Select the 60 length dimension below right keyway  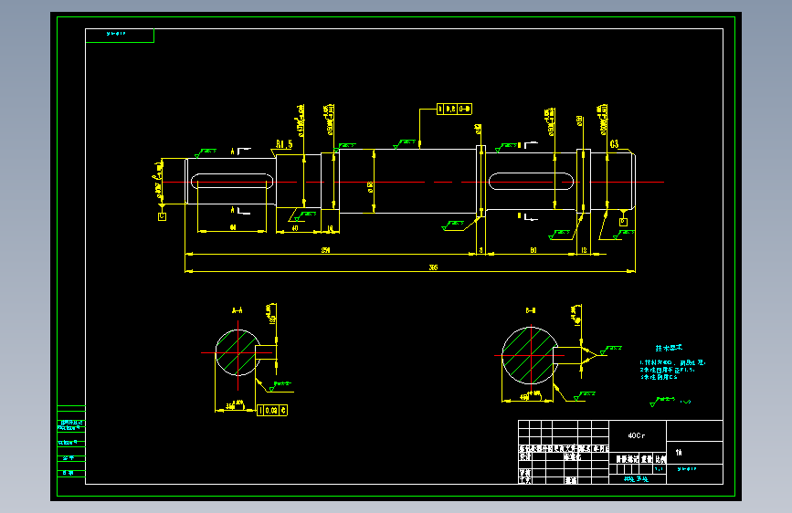click(x=533, y=250)
